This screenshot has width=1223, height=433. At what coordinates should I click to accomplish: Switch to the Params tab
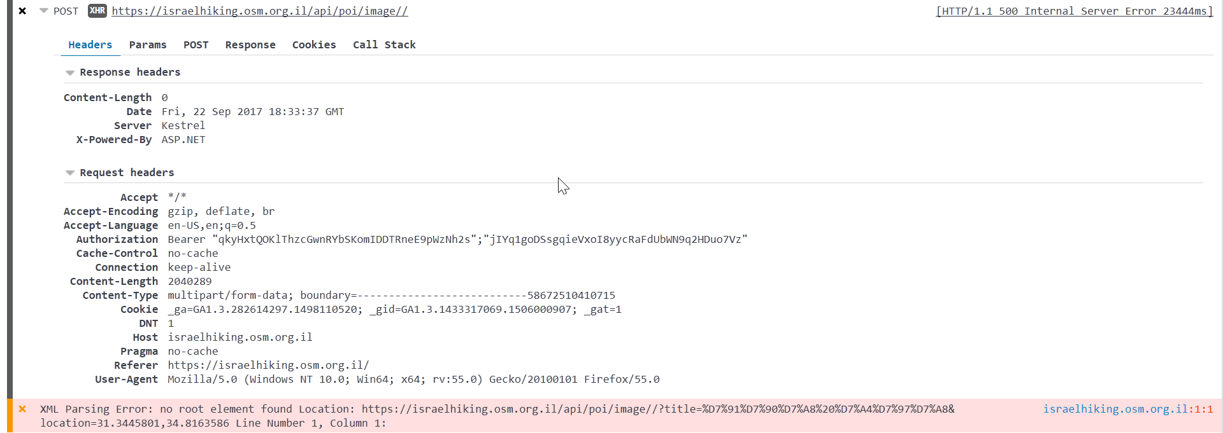148,45
